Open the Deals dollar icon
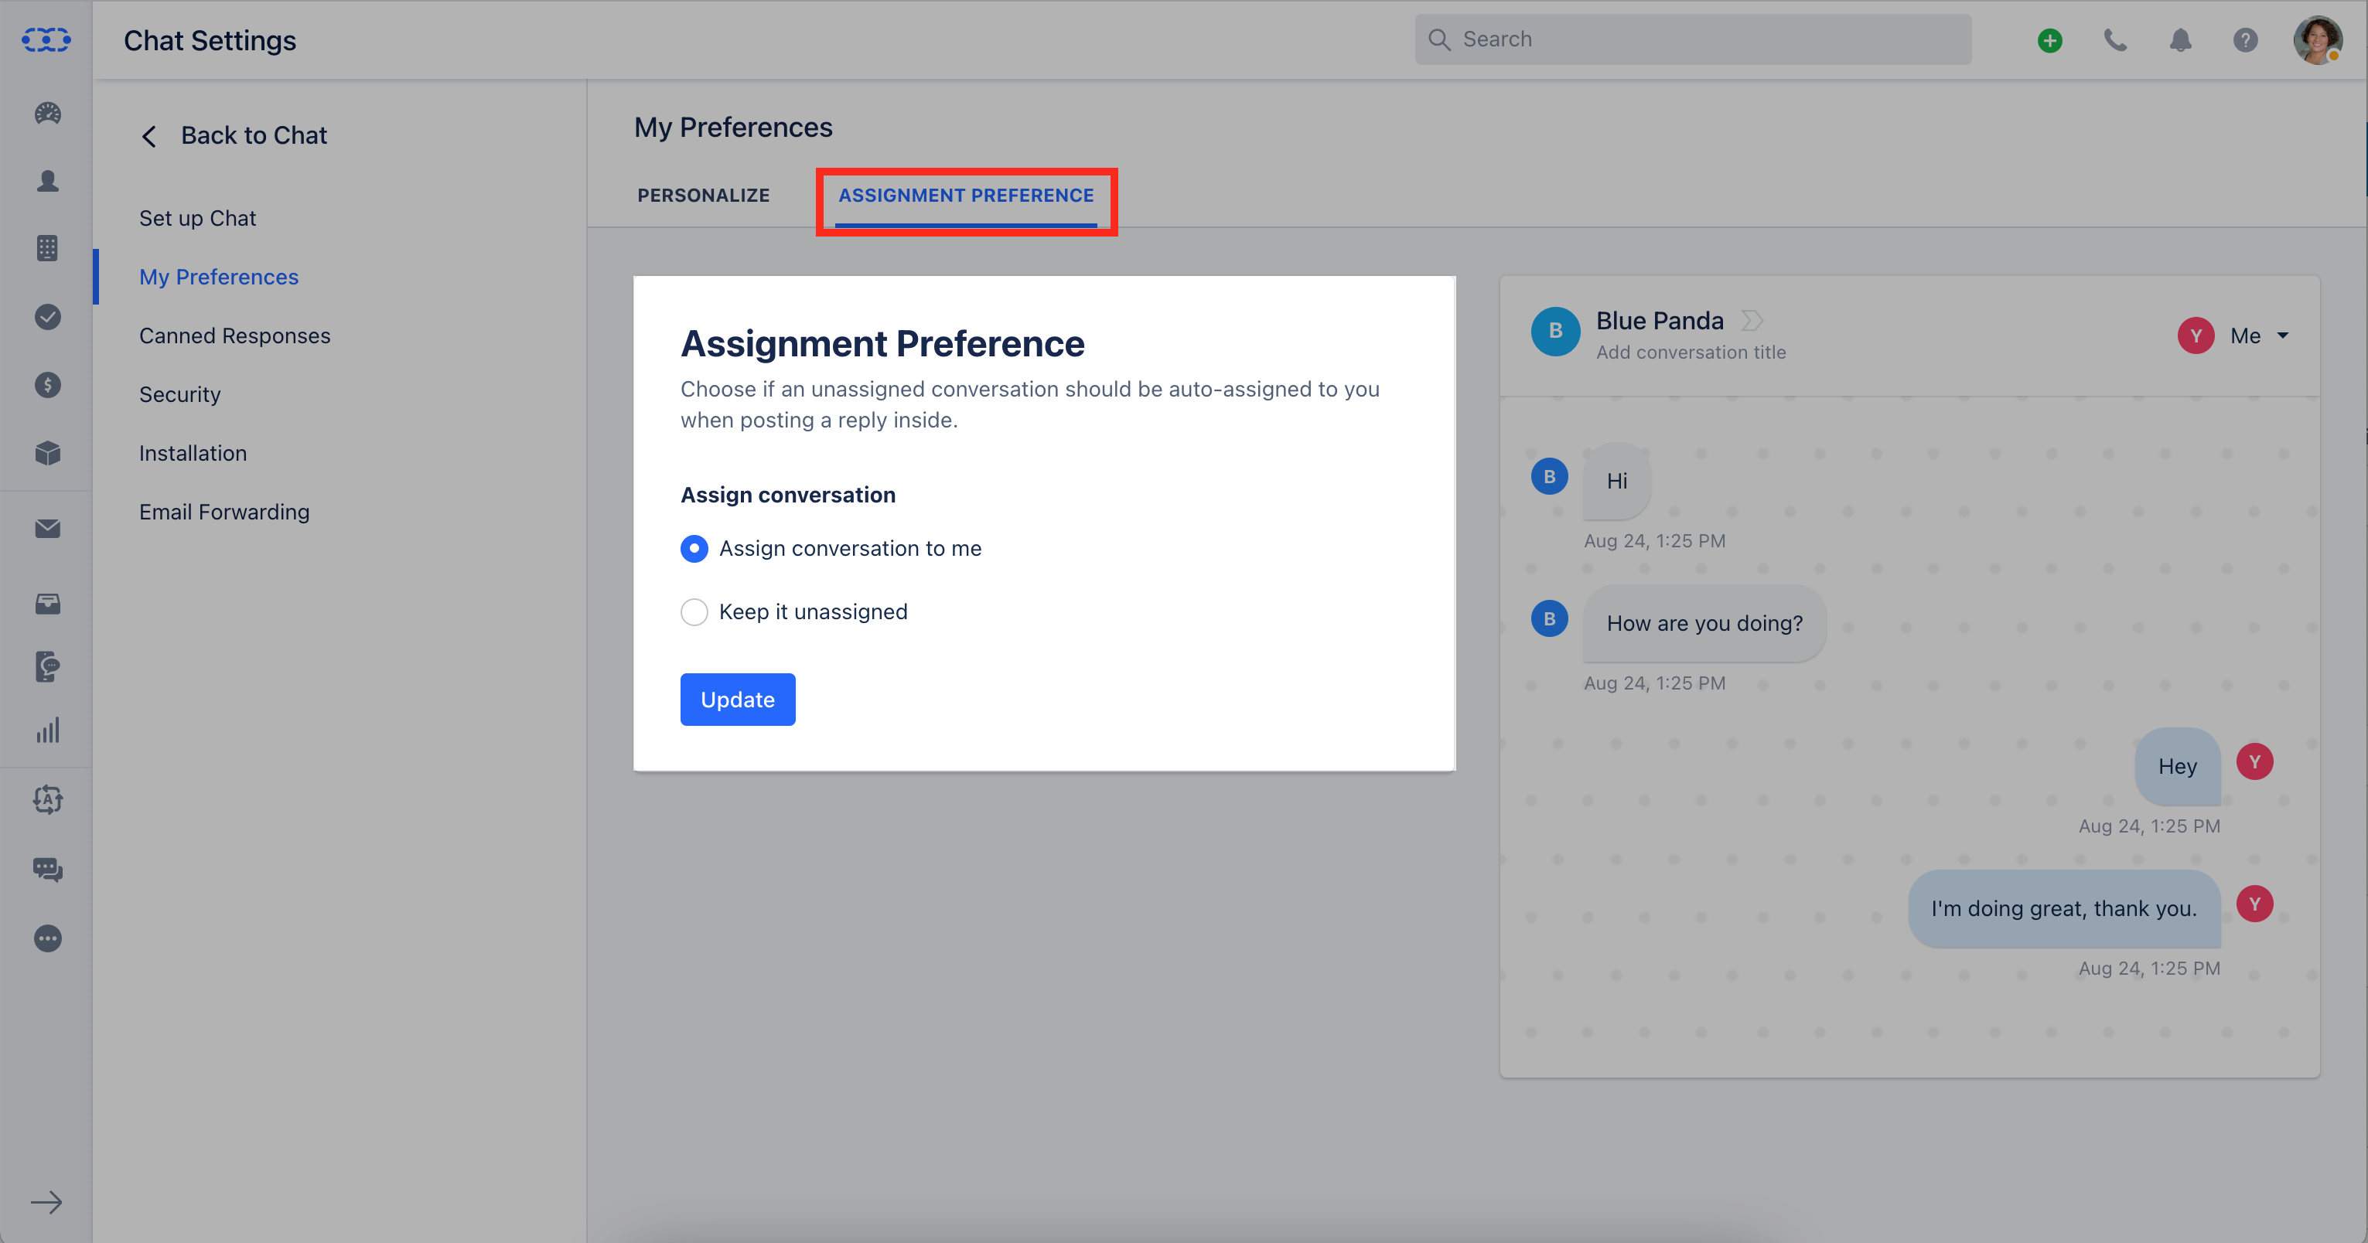The width and height of the screenshot is (2368, 1243). point(48,385)
